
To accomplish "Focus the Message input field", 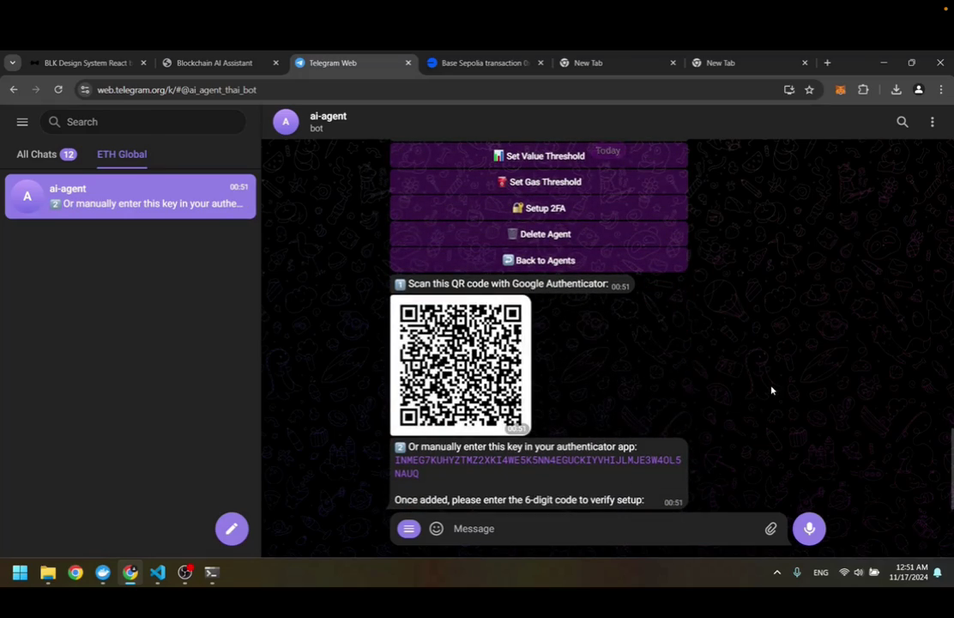I will click(x=602, y=529).
